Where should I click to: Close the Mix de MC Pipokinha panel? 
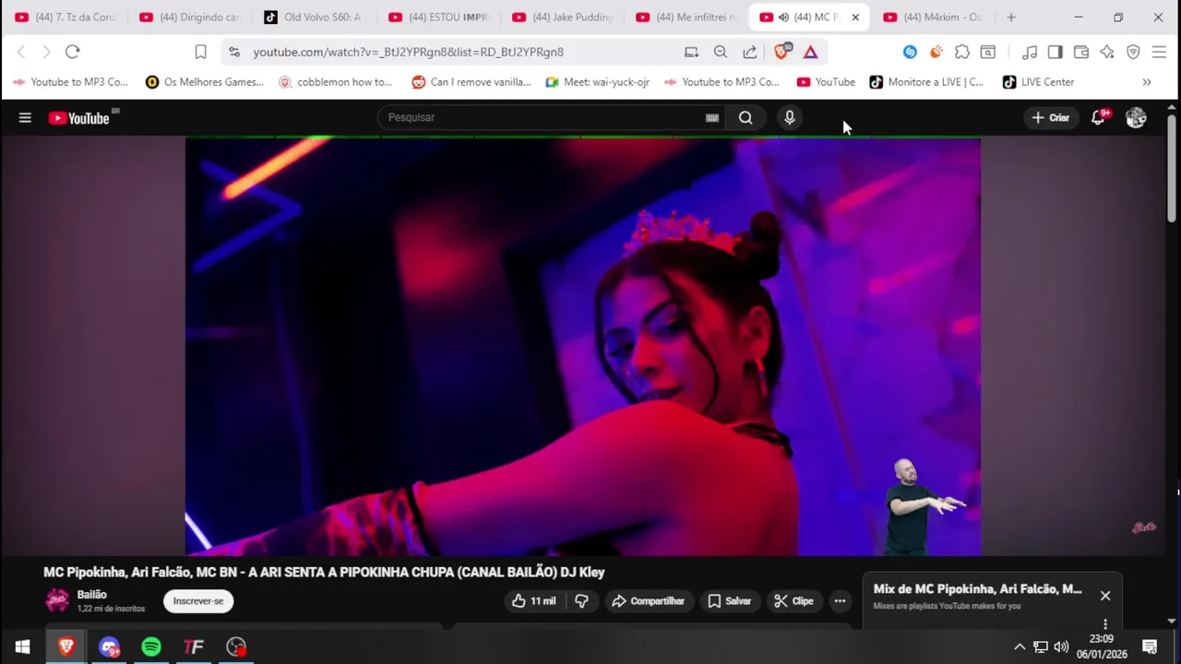(x=1105, y=596)
